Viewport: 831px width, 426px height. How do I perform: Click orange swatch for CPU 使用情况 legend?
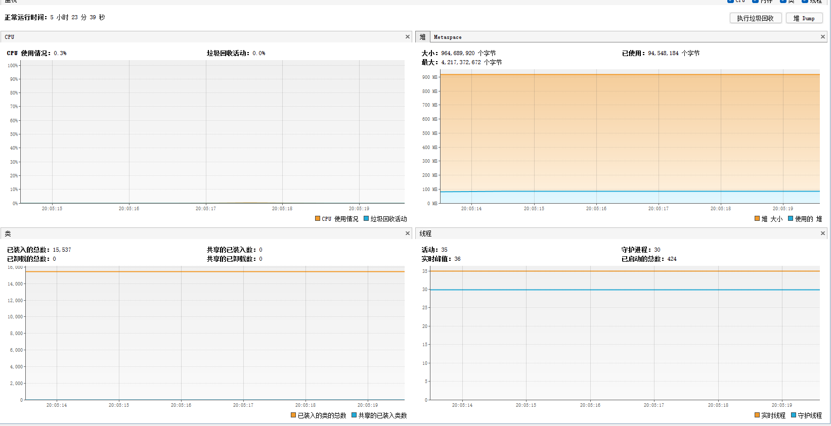pos(318,218)
